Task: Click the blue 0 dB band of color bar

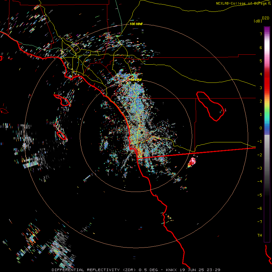Action: pos(267,129)
